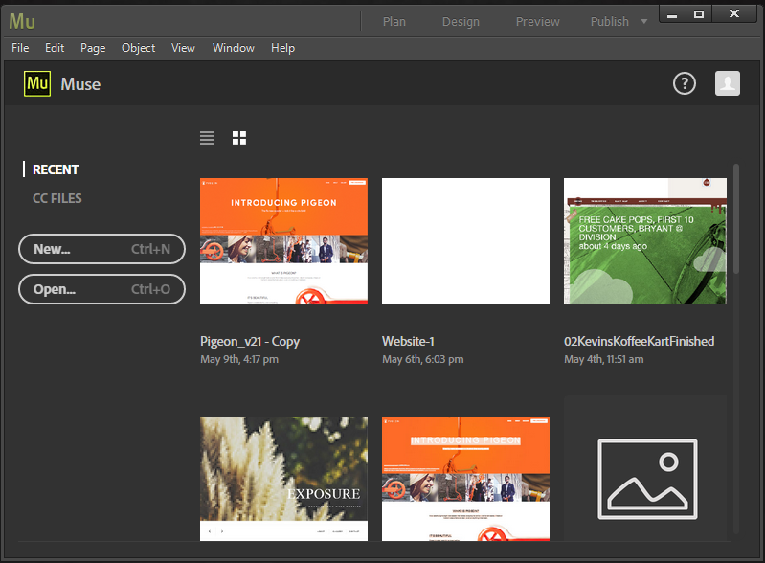Click the Mu app icon in title bar
The height and width of the screenshot is (563, 765).
22,21
